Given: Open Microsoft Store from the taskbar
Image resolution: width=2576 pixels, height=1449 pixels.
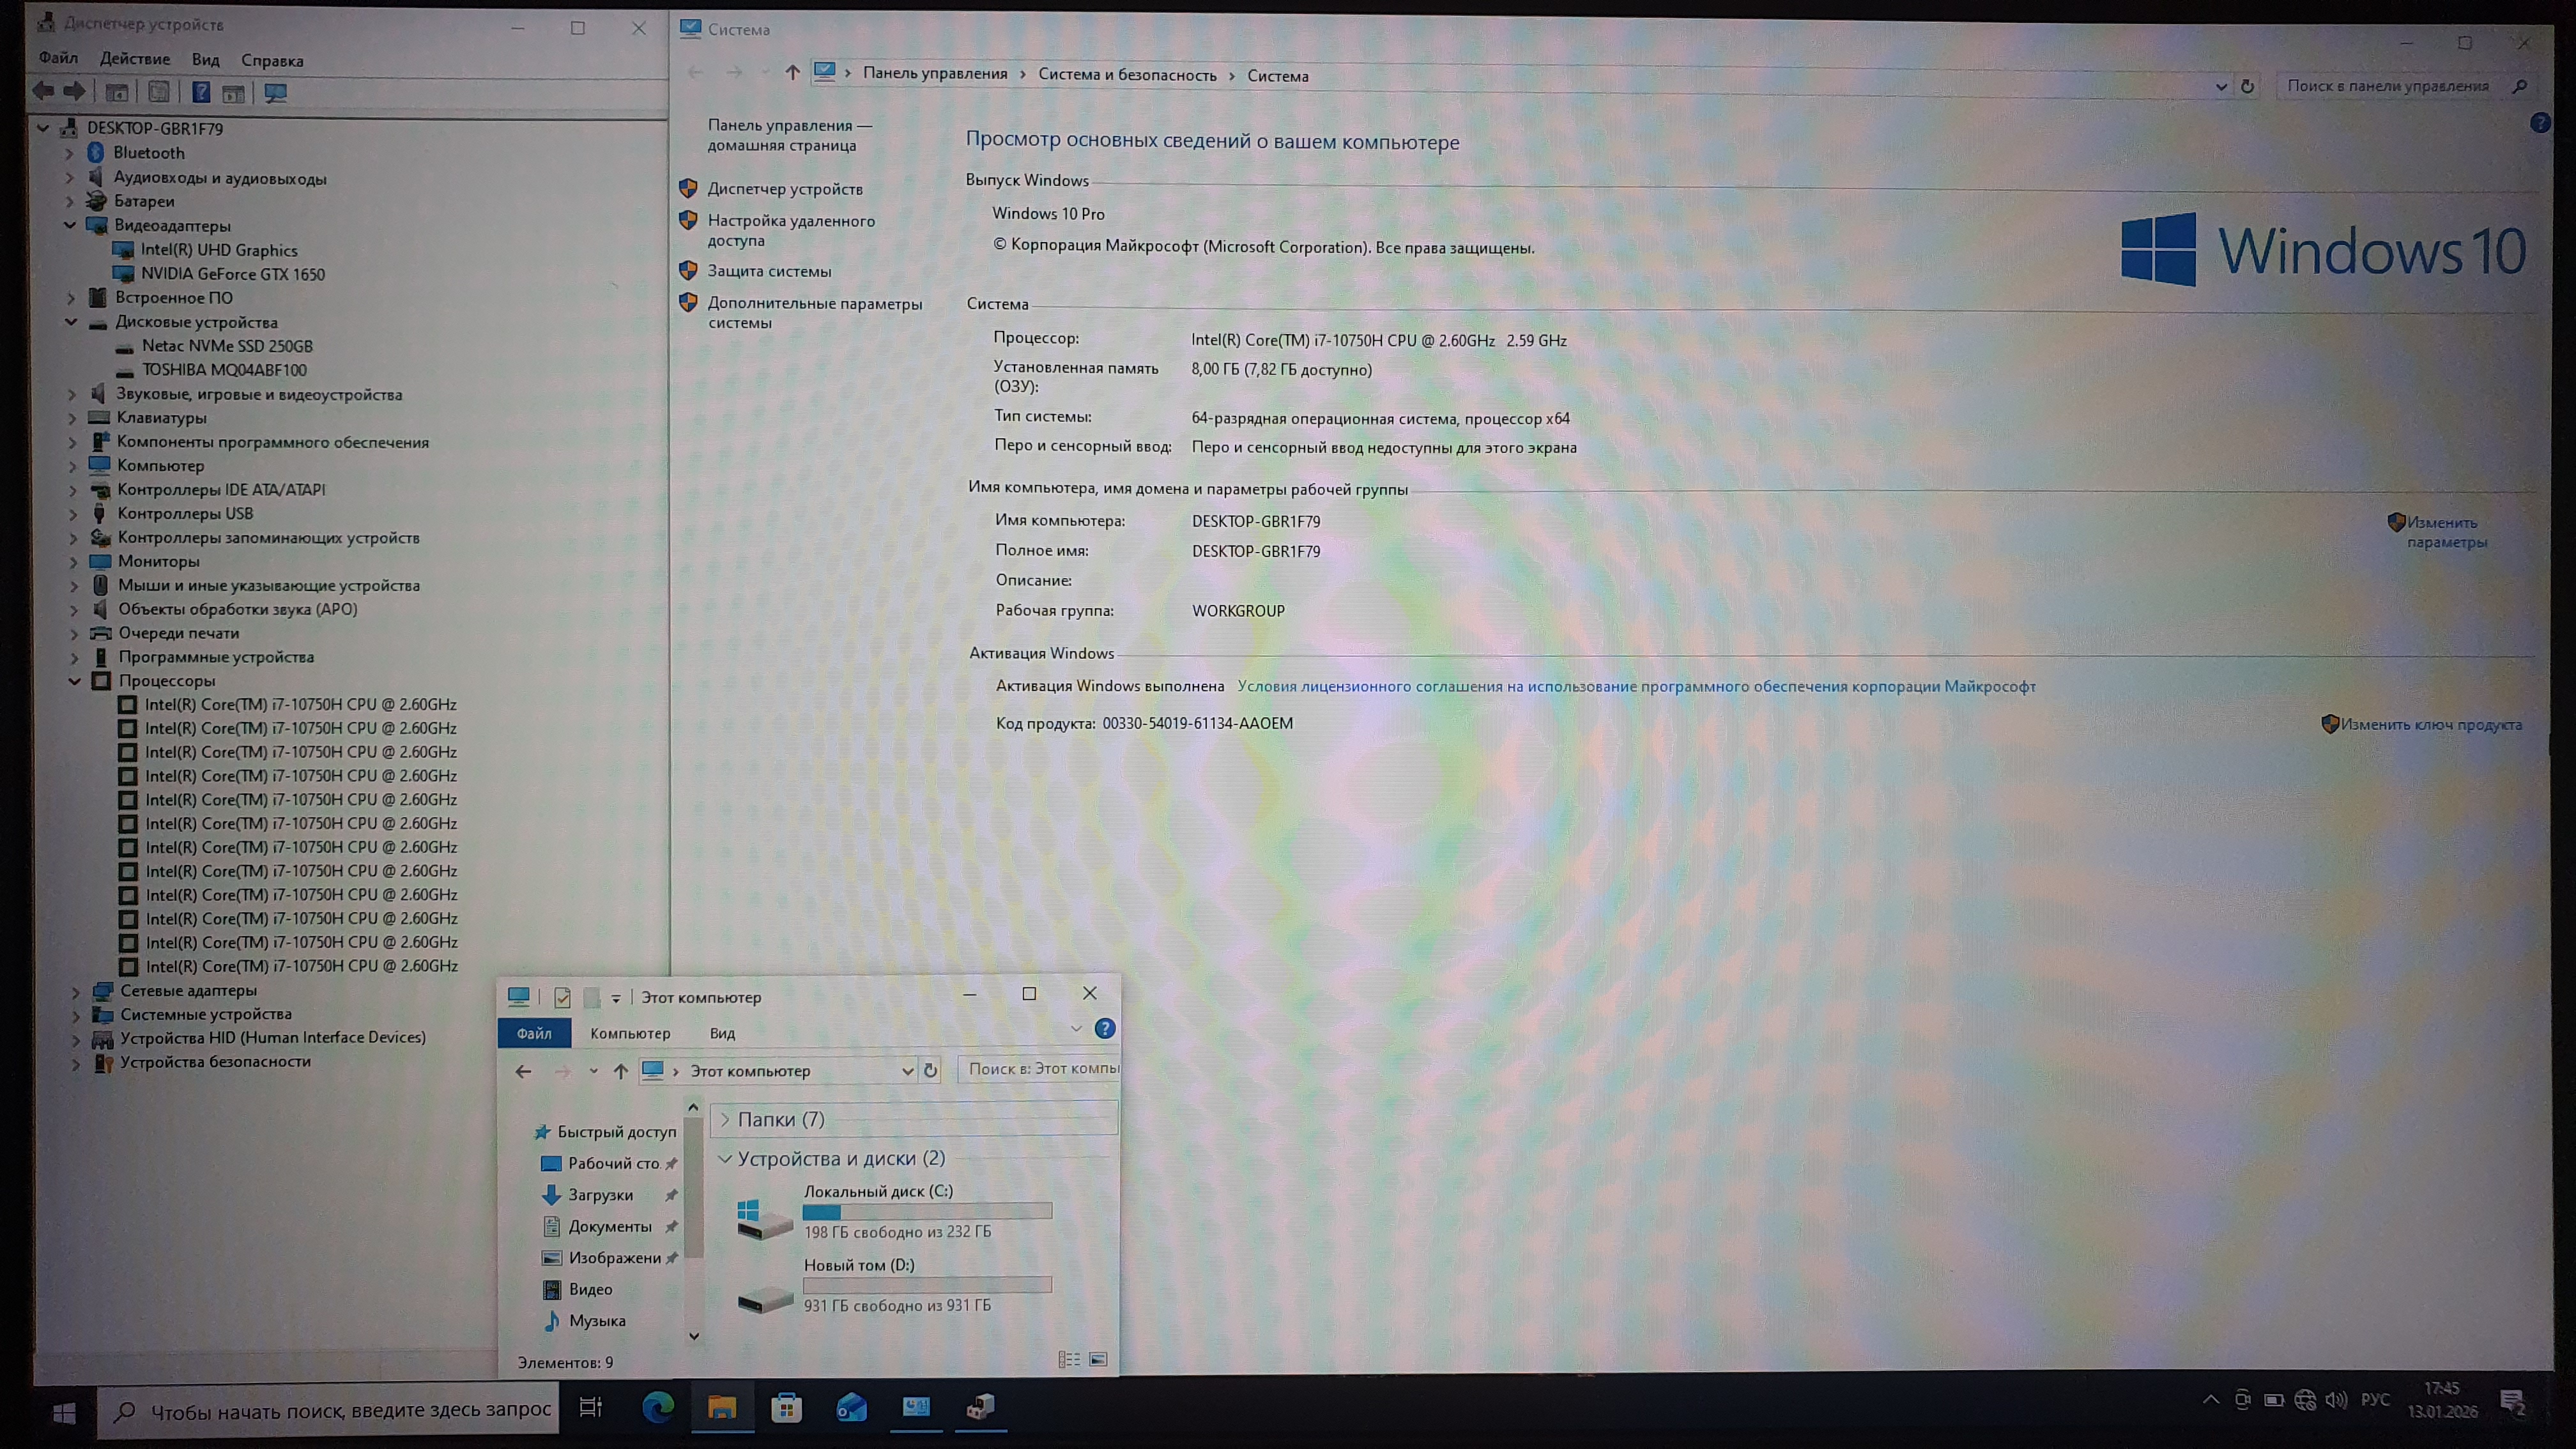Looking at the screenshot, I should 786,1407.
